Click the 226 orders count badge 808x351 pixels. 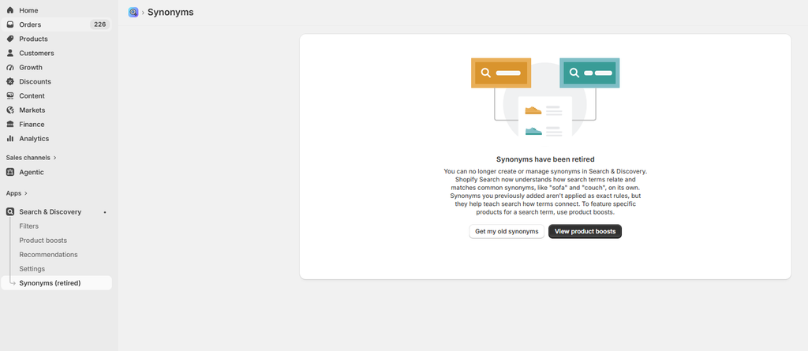point(100,24)
